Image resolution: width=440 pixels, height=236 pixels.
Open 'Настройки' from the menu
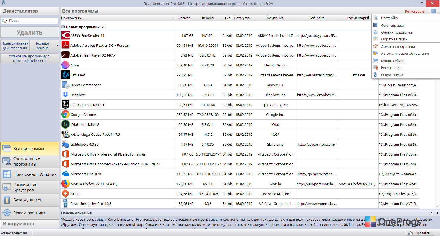click(406, 18)
